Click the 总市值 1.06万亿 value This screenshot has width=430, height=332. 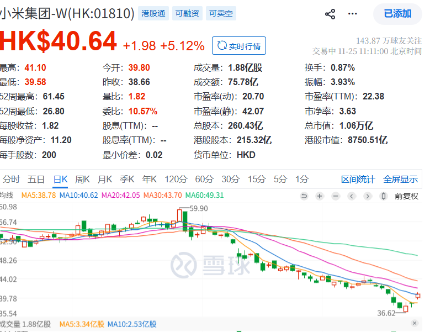coord(356,125)
